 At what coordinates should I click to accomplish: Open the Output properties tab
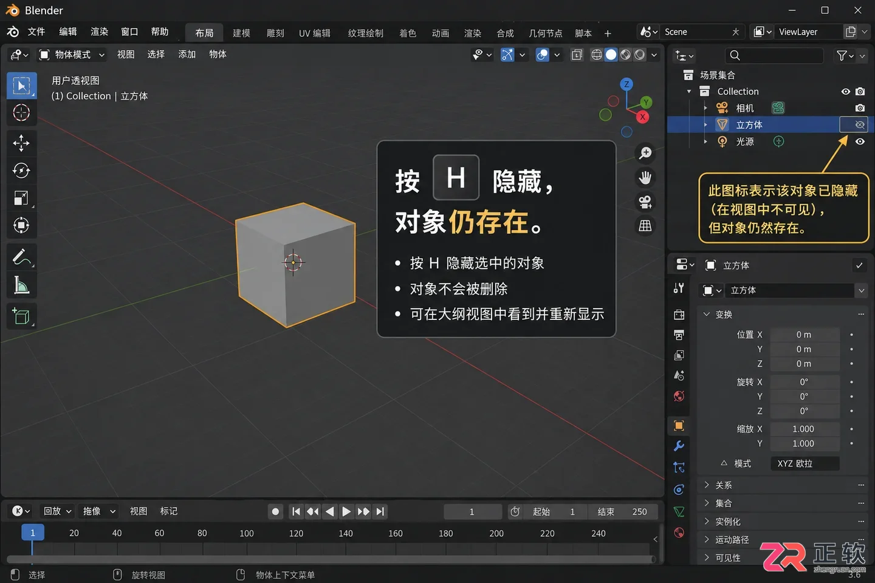click(x=679, y=335)
